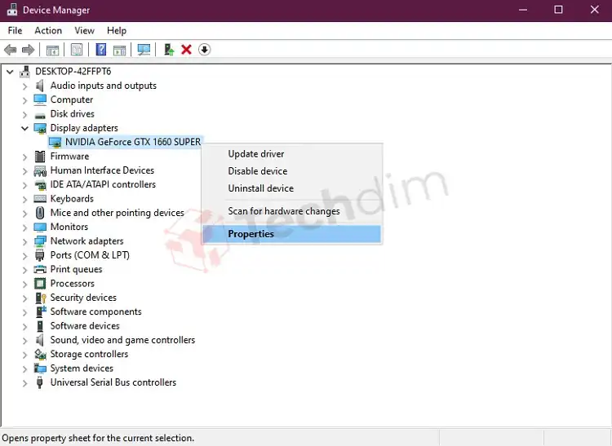The width and height of the screenshot is (612, 446).
Task: Select the Computer category label
Action: pyautogui.click(x=72, y=99)
